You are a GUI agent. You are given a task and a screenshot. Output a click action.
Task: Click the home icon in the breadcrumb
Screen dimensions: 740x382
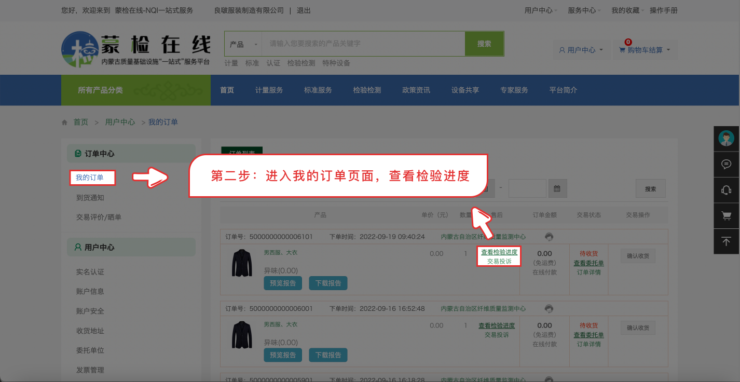pos(64,122)
